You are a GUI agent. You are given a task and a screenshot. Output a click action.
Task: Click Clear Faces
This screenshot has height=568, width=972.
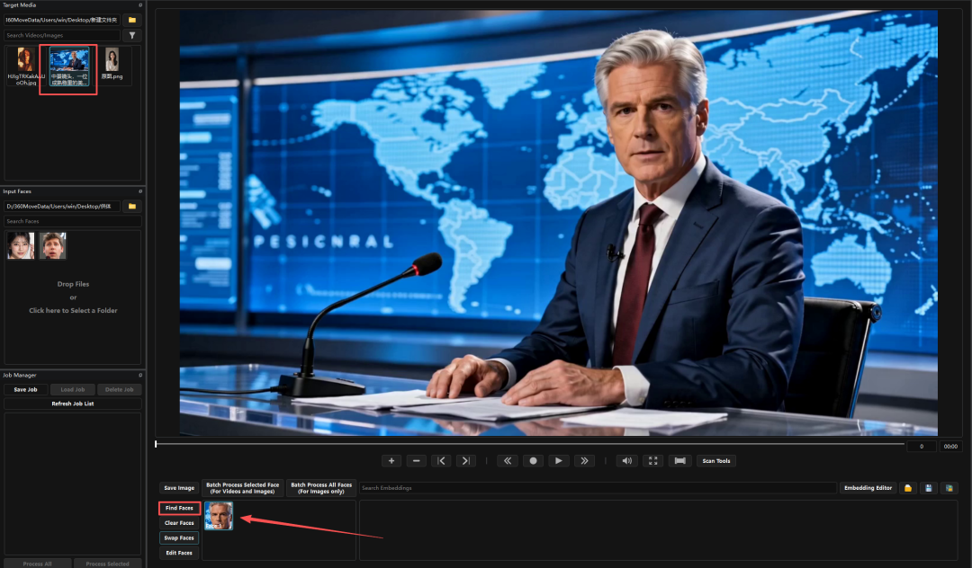(x=179, y=523)
